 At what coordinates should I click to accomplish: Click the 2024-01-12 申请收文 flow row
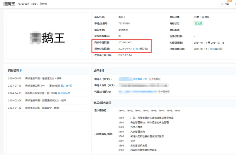click(47, 108)
